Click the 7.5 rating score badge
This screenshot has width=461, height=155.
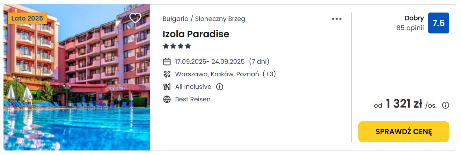[439, 23]
